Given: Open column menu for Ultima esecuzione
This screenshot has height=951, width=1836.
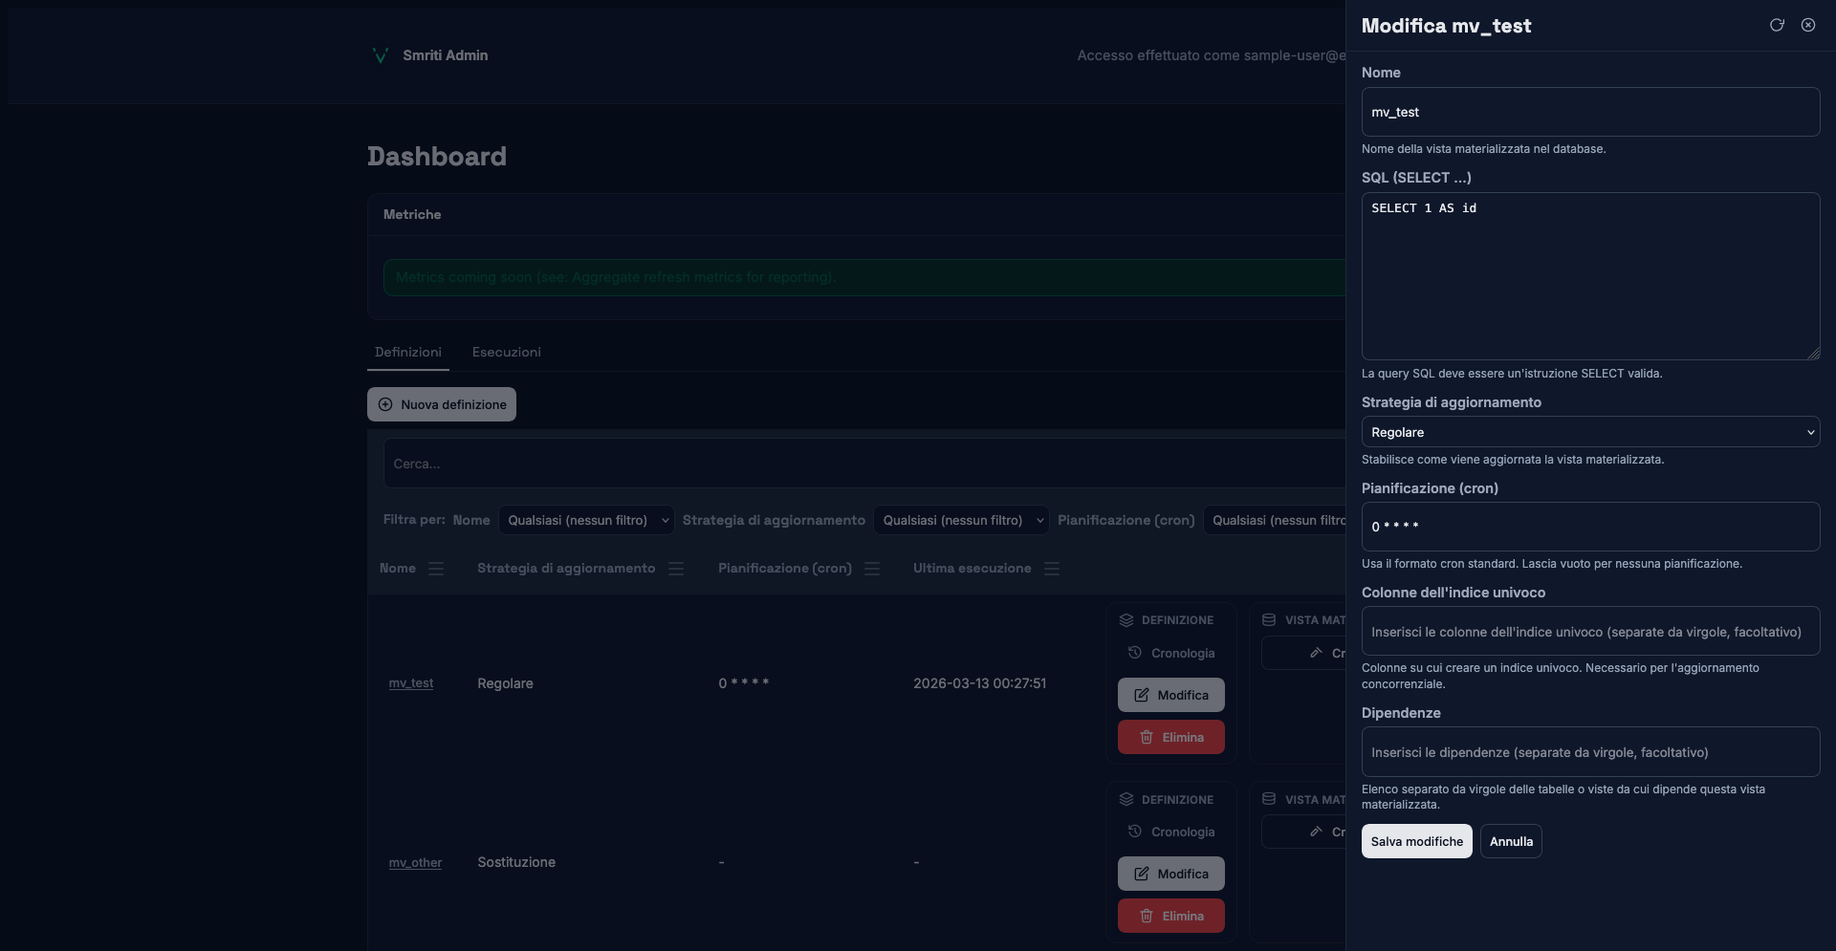Looking at the screenshot, I should pyautogui.click(x=1052, y=569).
